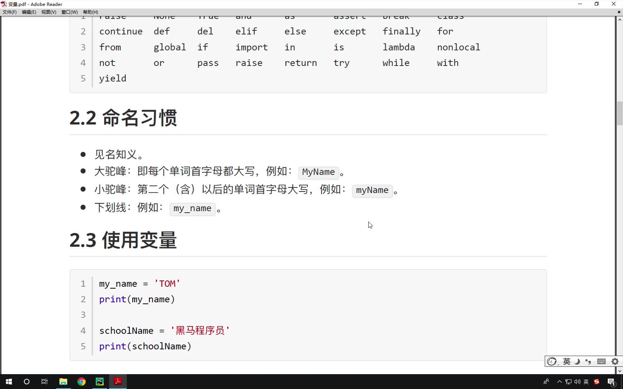This screenshot has width=623, height=389.
Task: Open the People tray icon
Action: [x=546, y=382]
